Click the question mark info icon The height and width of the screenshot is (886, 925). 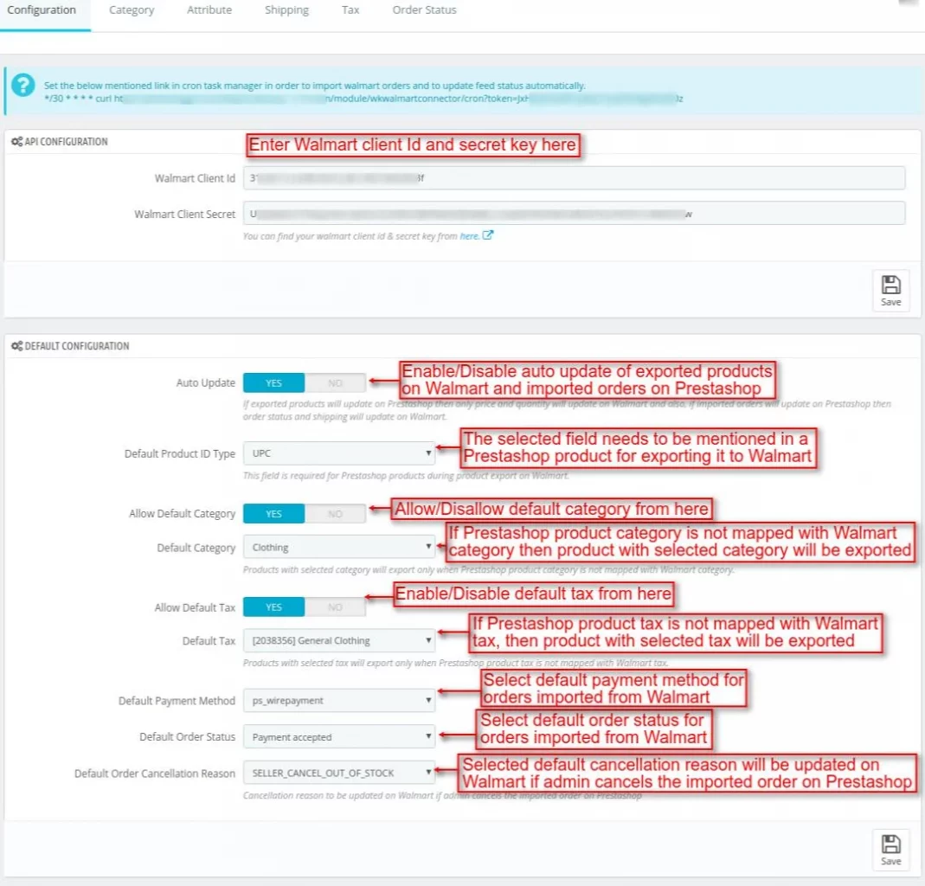point(23,86)
